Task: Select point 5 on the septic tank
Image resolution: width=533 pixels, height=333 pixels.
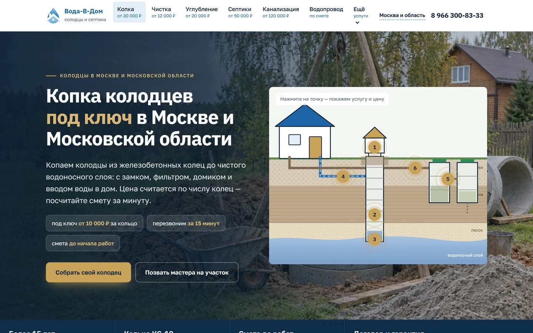Action: click(448, 179)
